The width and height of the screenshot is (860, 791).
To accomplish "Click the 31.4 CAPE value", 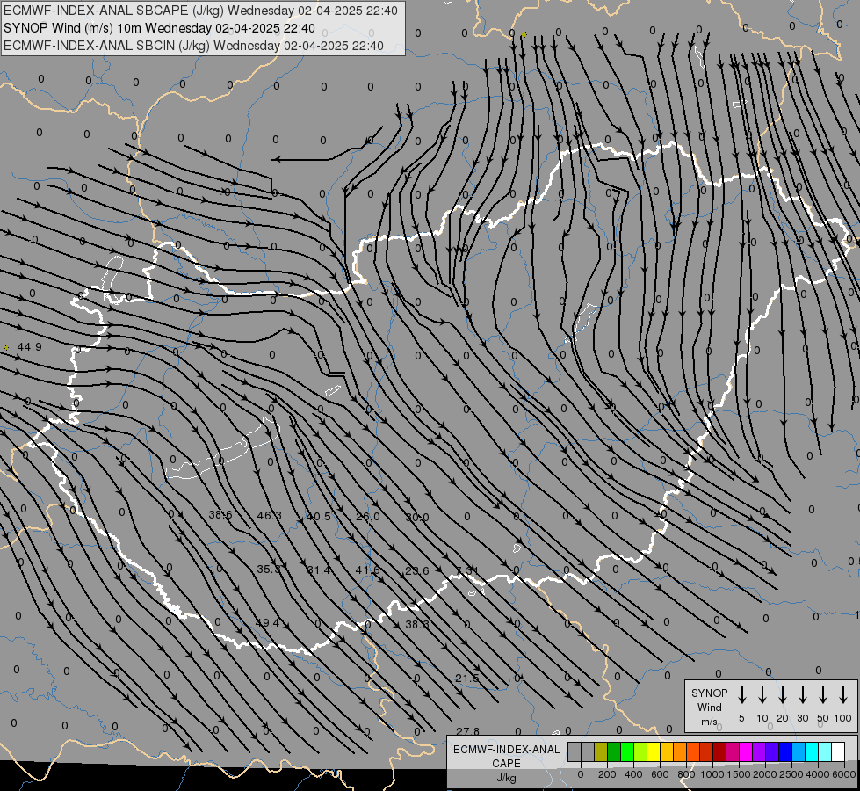I will (x=318, y=570).
